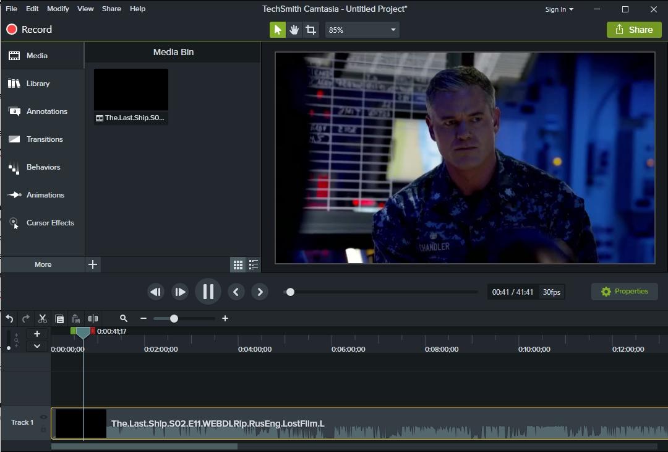
Task: Click the timeline zoom magnifier icon
Action: 124,318
